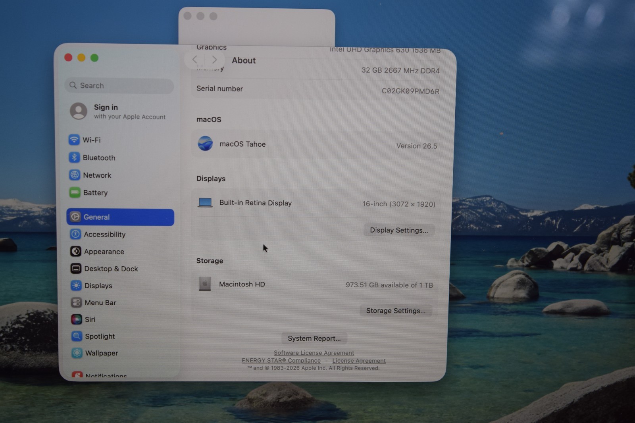The image size is (635, 423).
Task: Click the magnifier icon in Search field
Action: 73,85
